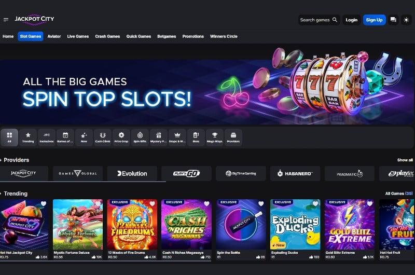
Task: Expand trending via All Games (39)
Action: [x=399, y=194]
